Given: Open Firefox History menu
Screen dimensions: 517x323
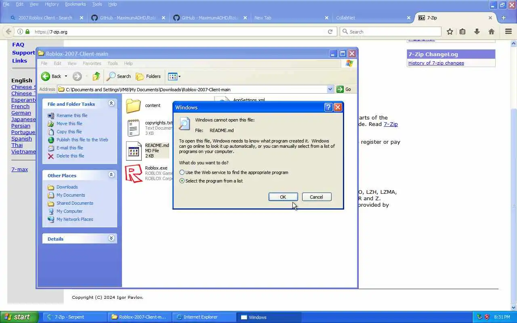Looking at the screenshot, I should [52, 4].
